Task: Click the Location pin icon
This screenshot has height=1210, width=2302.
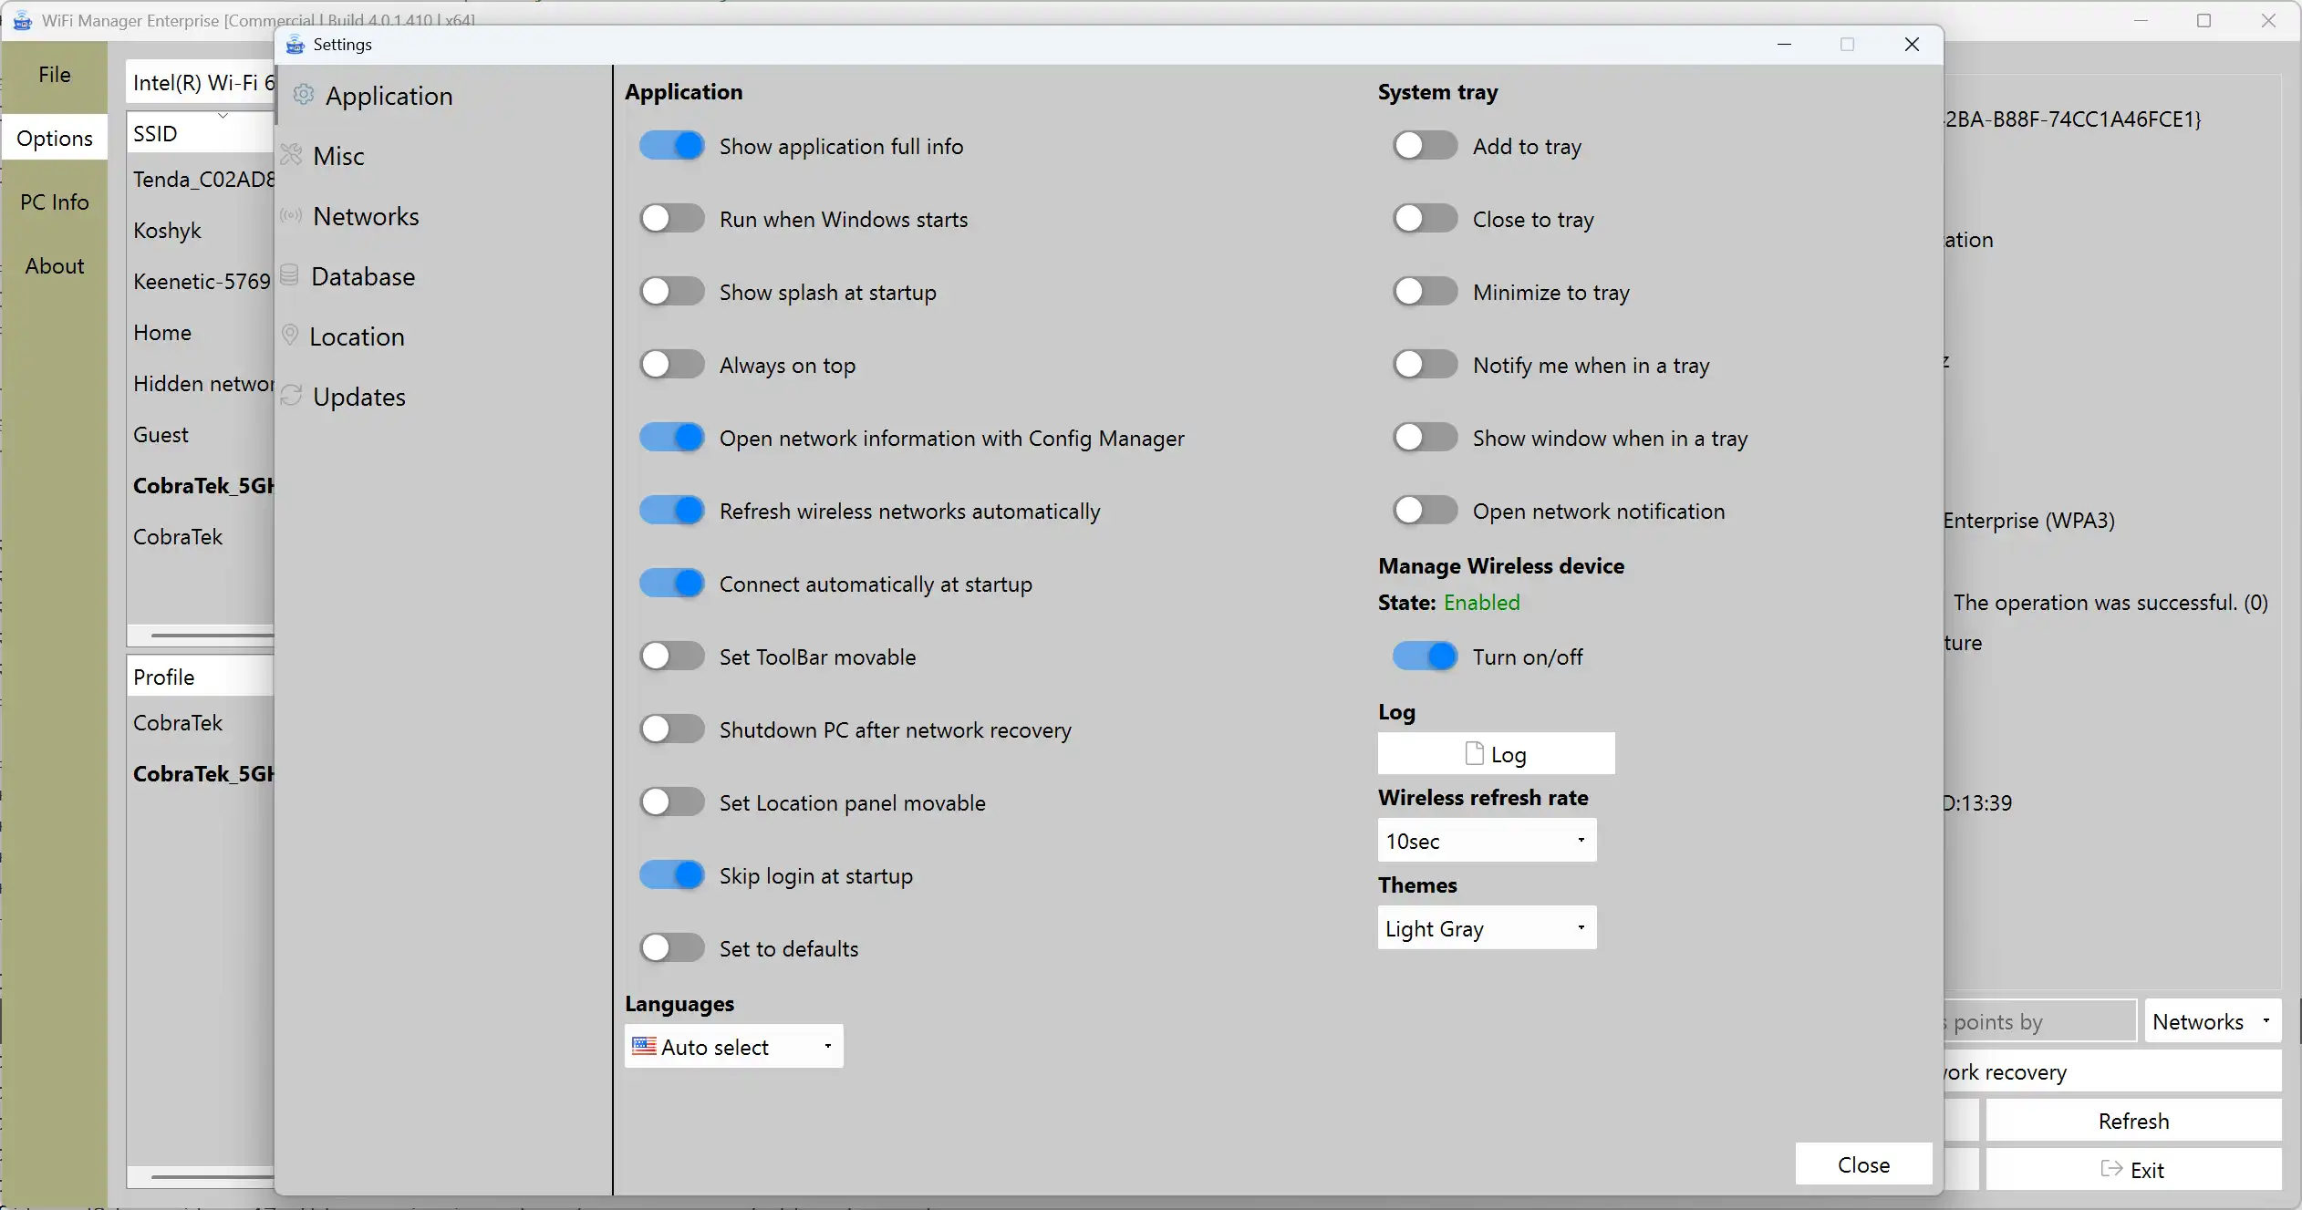Action: point(290,335)
